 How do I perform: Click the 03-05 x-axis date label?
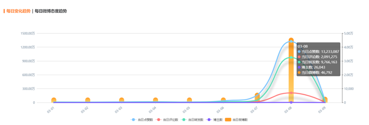point(187,110)
